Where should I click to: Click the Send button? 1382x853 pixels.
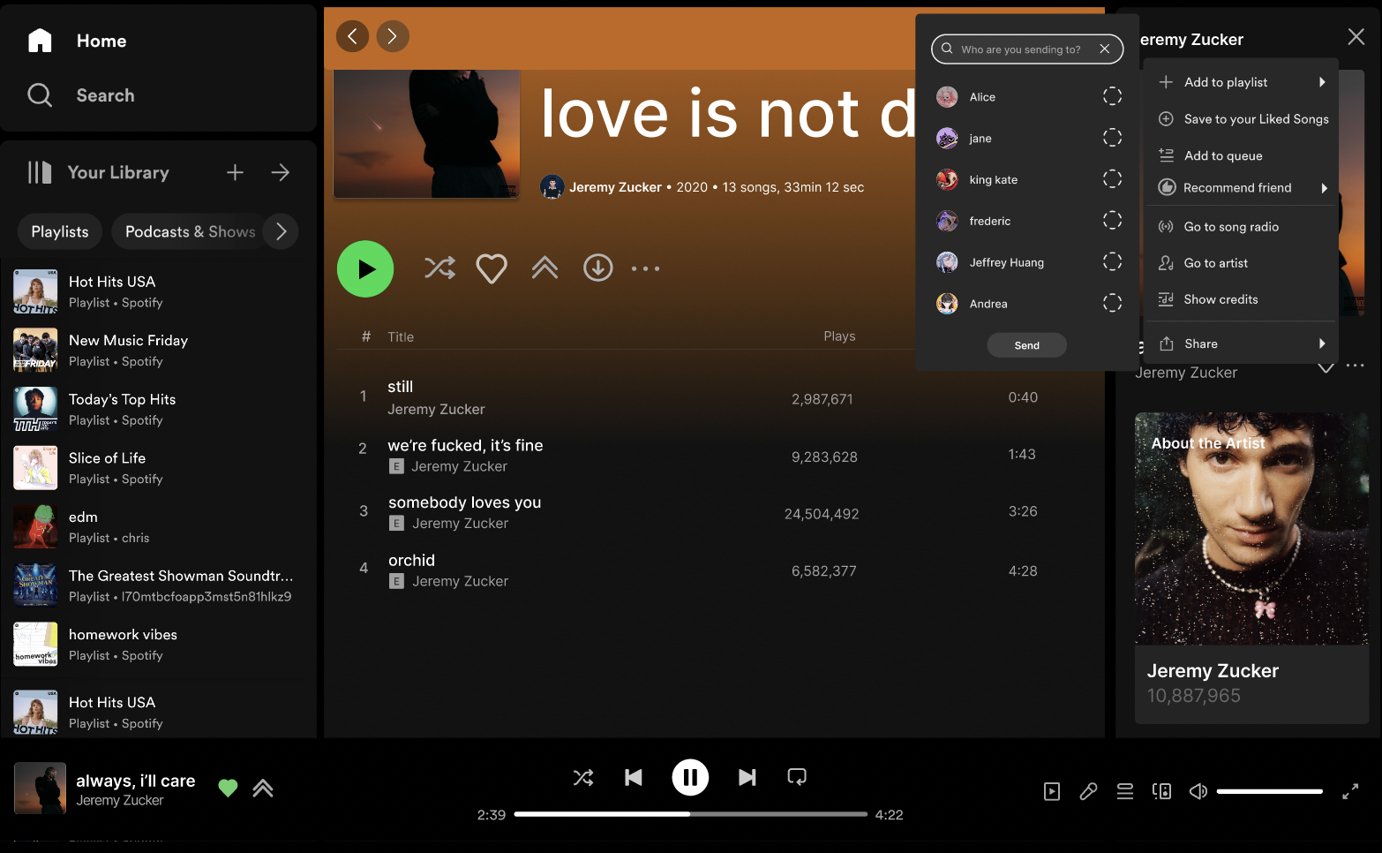[1027, 345]
